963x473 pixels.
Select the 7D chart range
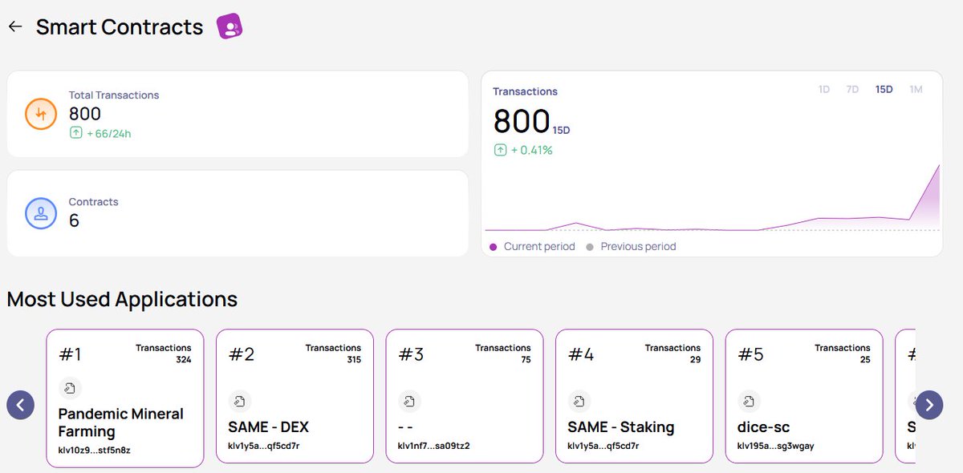click(x=852, y=89)
